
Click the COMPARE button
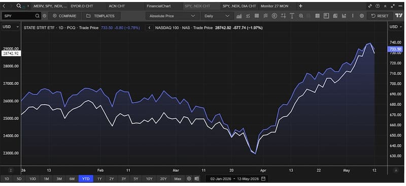64,16
